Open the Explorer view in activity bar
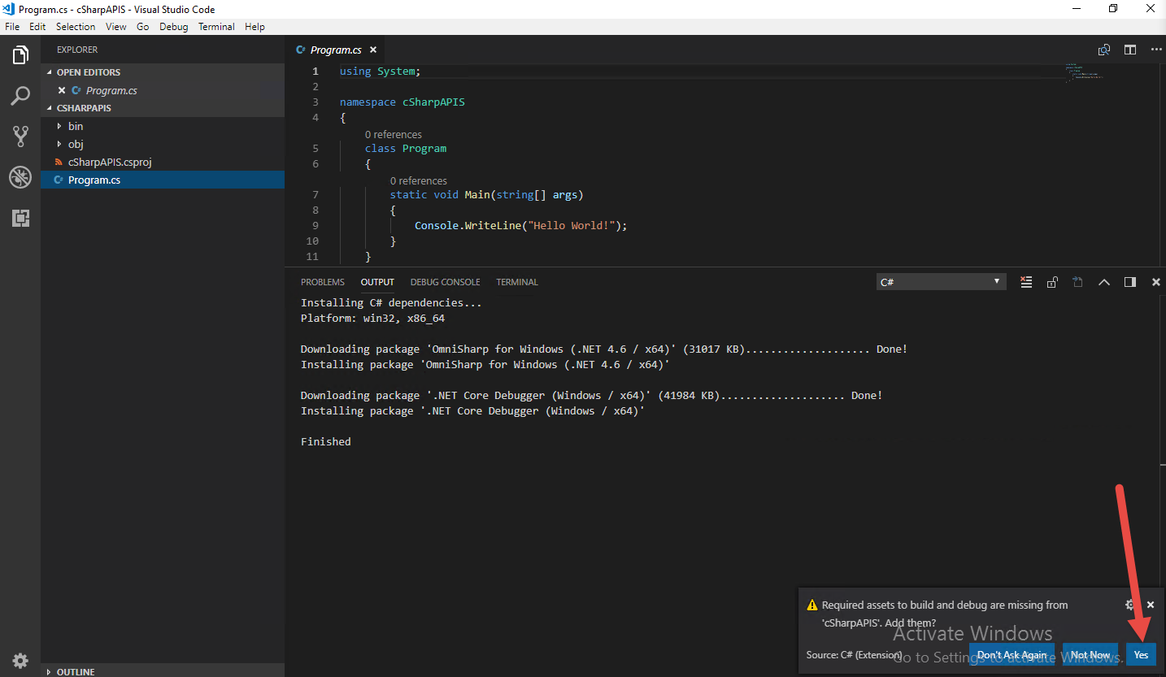The width and height of the screenshot is (1166, 677). click(20, 55)
